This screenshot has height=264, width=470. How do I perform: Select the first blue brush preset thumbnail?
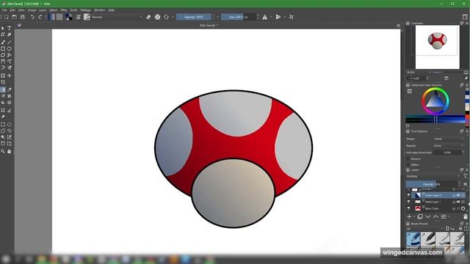tap(413, 239)
